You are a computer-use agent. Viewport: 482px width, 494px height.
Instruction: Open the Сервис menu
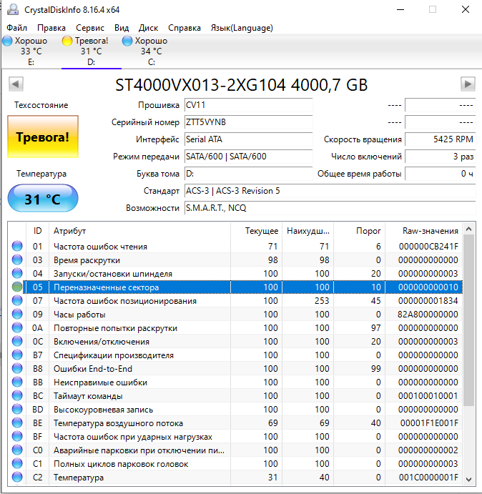pos(90,28)
